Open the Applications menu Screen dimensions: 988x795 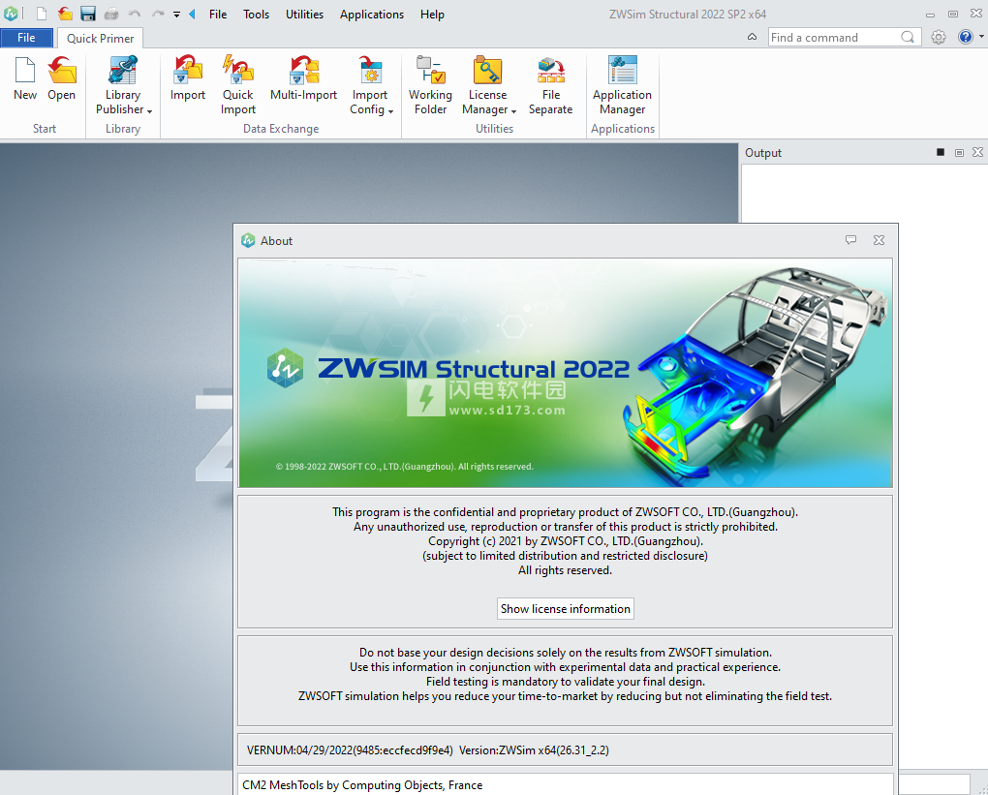coord(372,14)
